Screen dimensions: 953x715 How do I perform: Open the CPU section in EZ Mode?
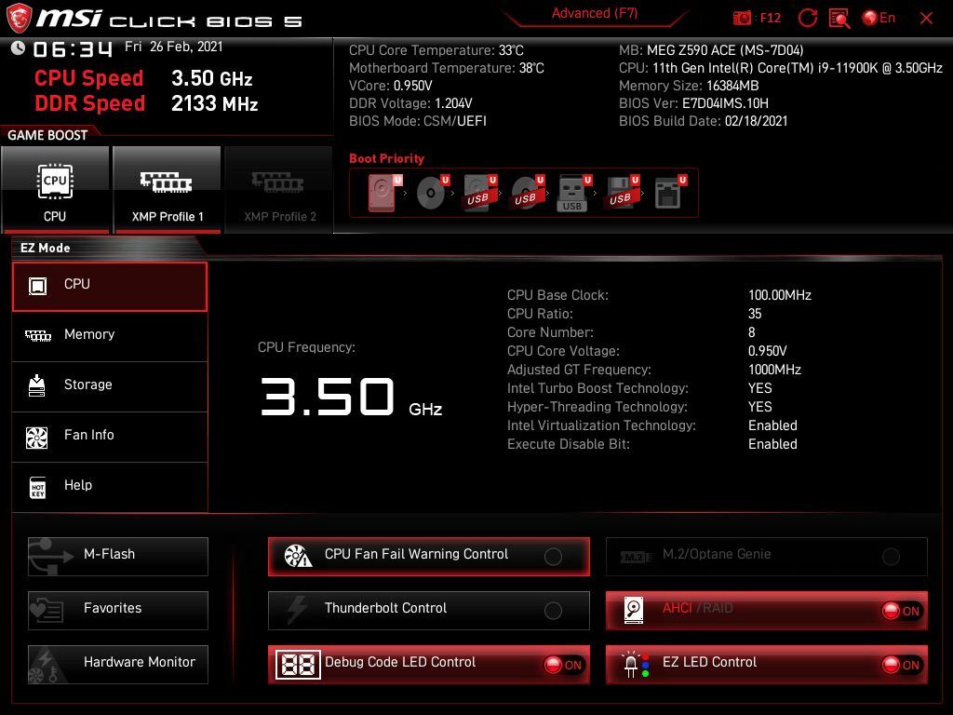tap(110, 287)
